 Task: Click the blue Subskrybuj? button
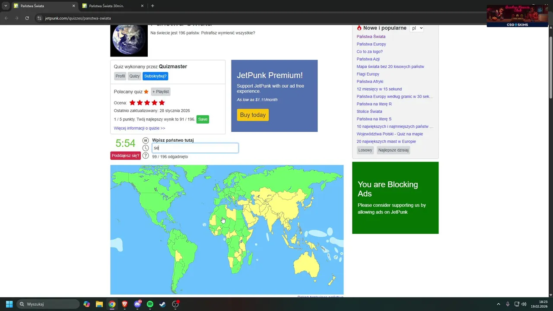click(155, 76)
